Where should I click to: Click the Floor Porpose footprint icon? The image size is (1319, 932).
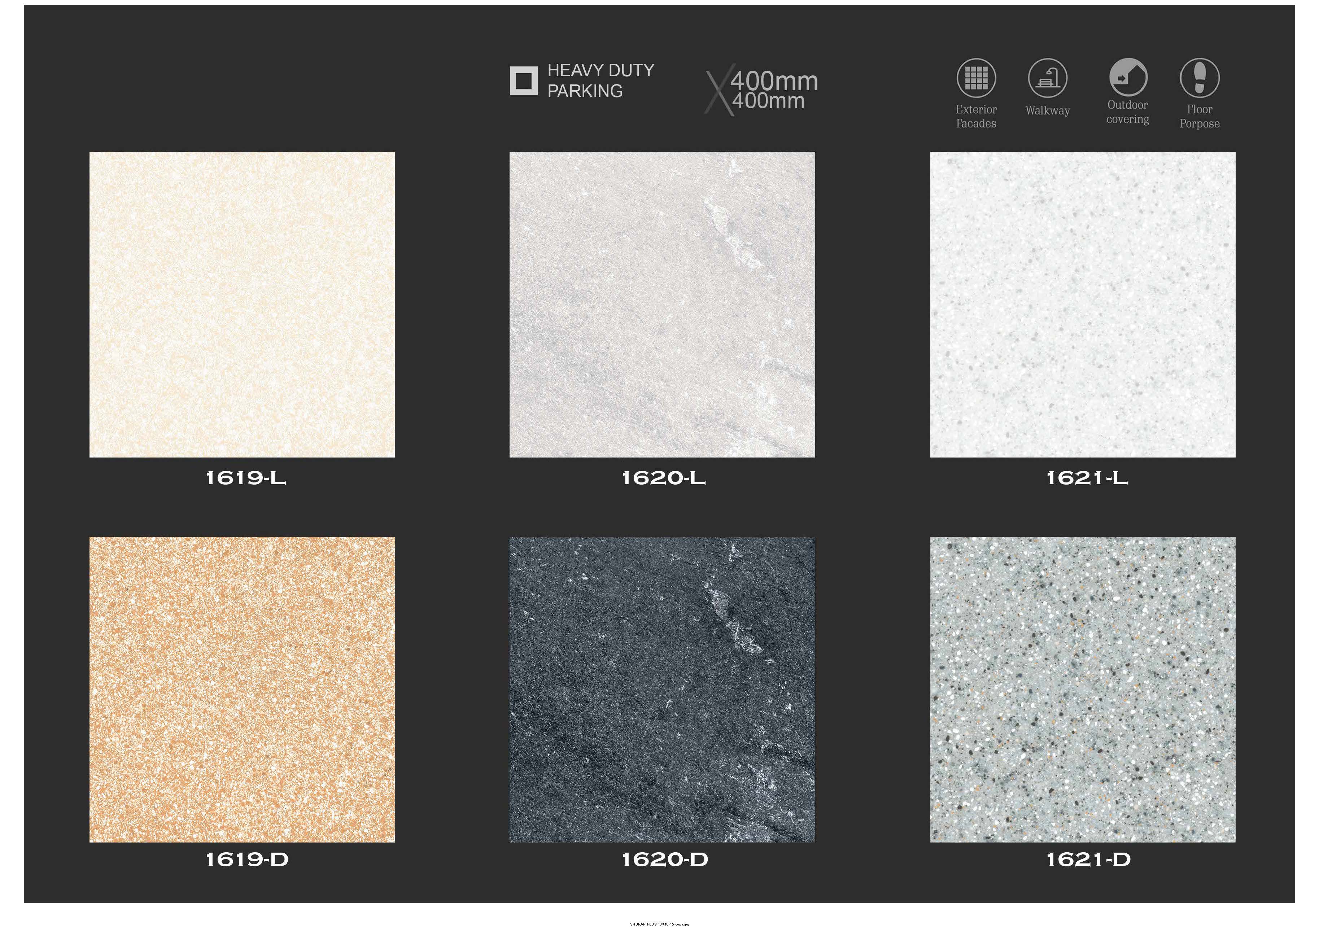[x=1200, y=78]
